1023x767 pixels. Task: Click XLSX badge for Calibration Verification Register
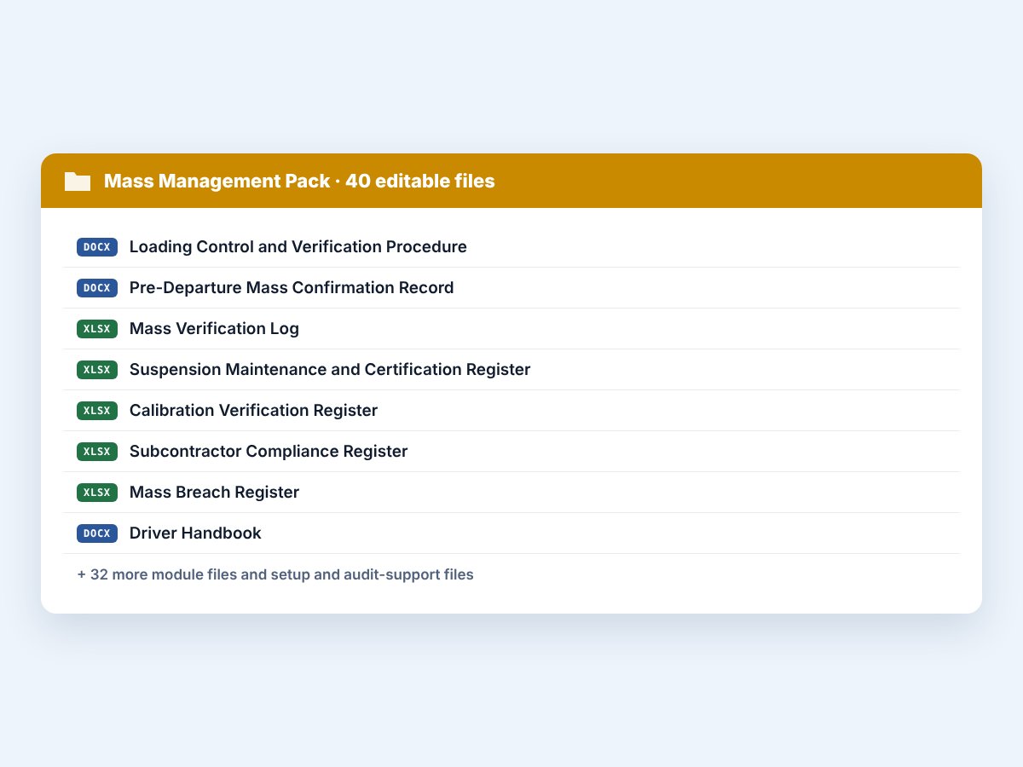[97, 411]
